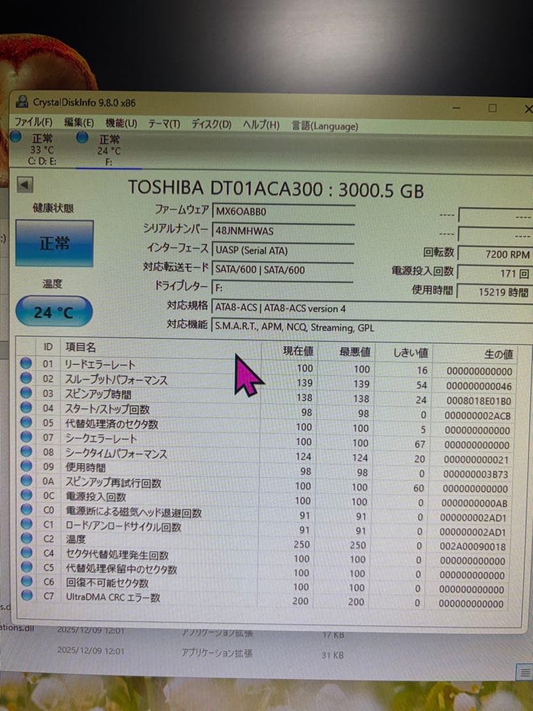Click the CrystalDiskInfo title bar icon

[x=22, y=101]
